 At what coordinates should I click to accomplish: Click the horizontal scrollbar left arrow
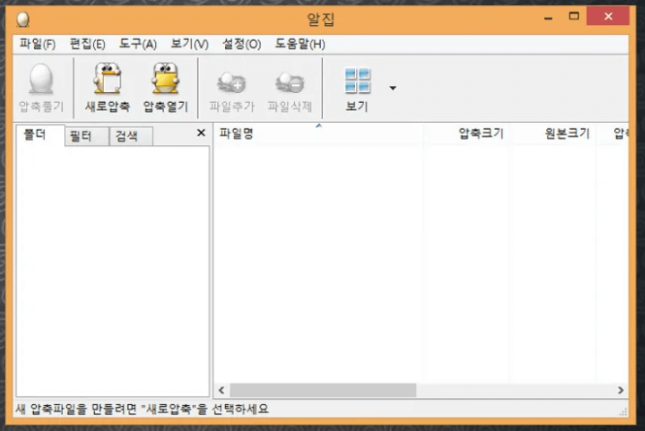[222, 390]
